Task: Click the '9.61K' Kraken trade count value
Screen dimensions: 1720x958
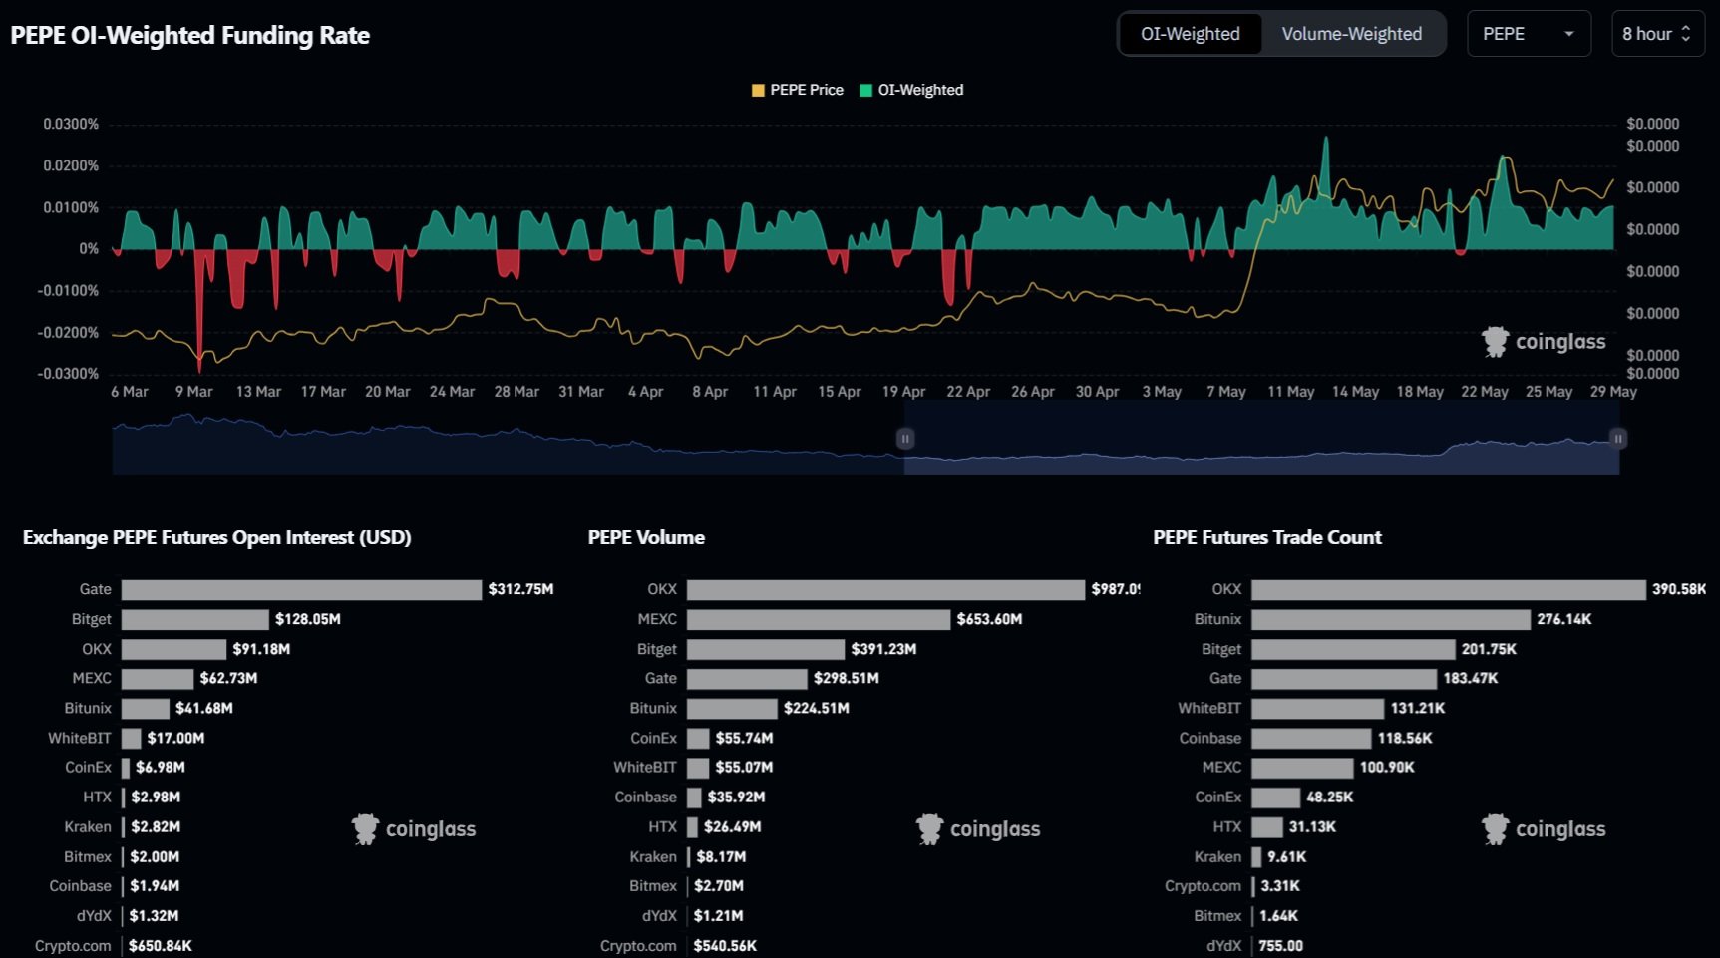Action: pos(1287,856)
